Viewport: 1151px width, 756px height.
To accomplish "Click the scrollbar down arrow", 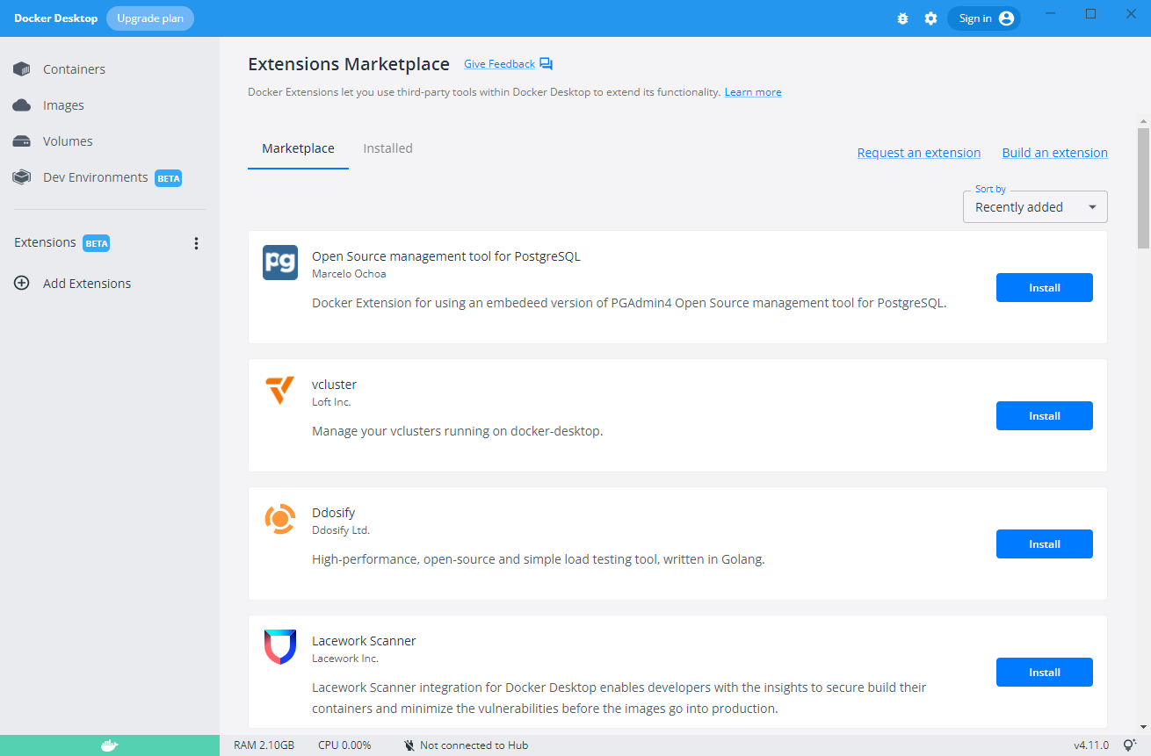I will 1143,727.
